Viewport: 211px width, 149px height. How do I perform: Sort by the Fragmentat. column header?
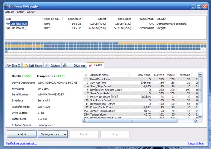(x=144, y=19)
